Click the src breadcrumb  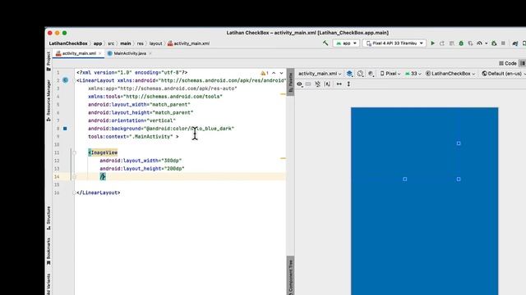pyautogui.click(x=111, y=43)
